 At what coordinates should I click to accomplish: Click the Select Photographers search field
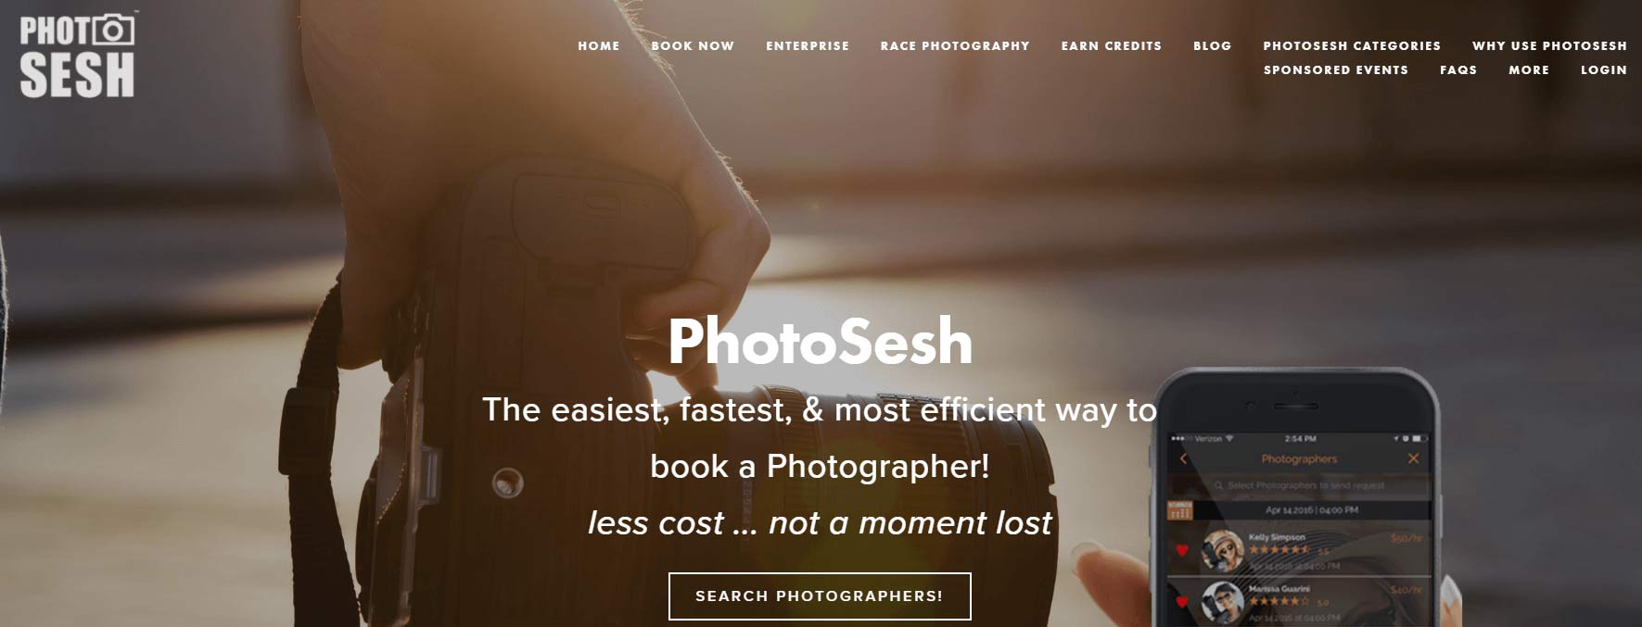[x=1299, y=485]
